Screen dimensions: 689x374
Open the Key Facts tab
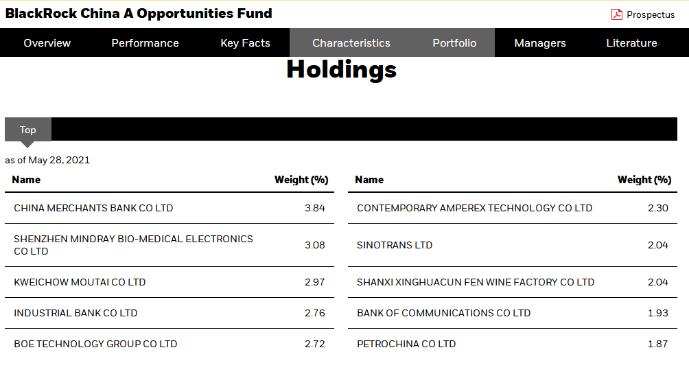pyautogui.click(x=245, y=43)
